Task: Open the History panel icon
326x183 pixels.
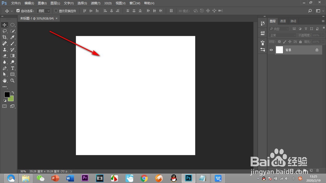Action: click(x=262, y=23)
